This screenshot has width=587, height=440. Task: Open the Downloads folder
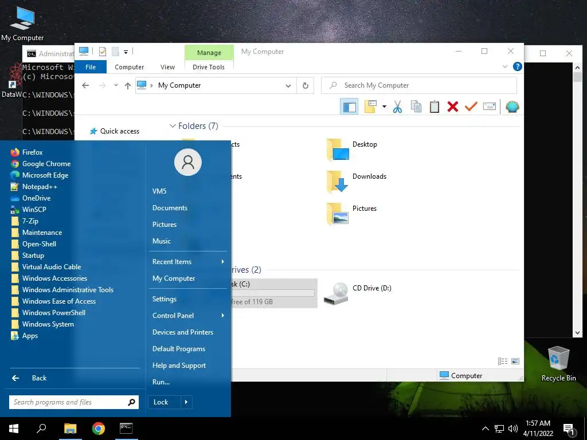[x=357, y=182]
